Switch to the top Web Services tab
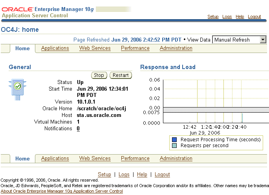The height and width of the screenshot is (195, 269). pyautogui.click(x=95, y=48)
